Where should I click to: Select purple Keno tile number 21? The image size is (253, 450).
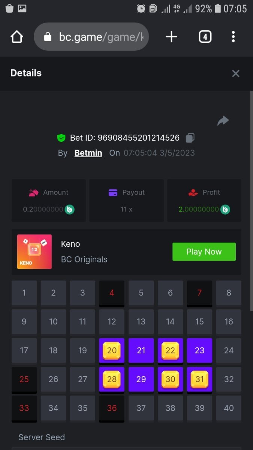pos(141,351)
